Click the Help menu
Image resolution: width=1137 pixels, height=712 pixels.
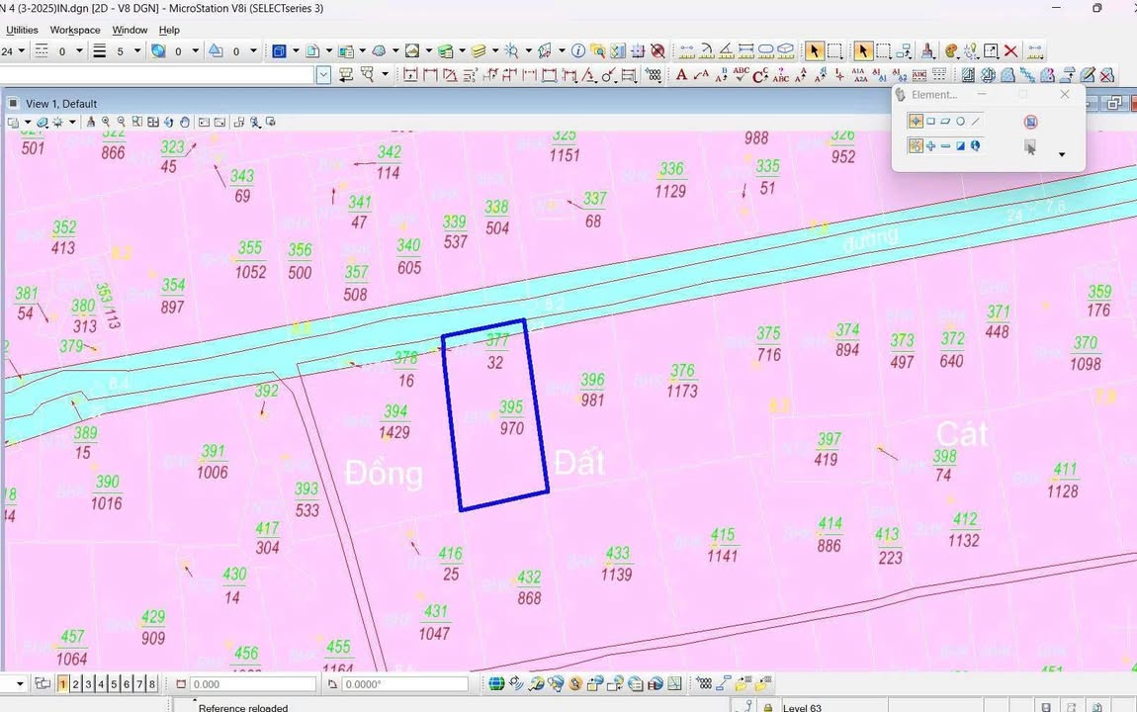[x=169, y=30]
